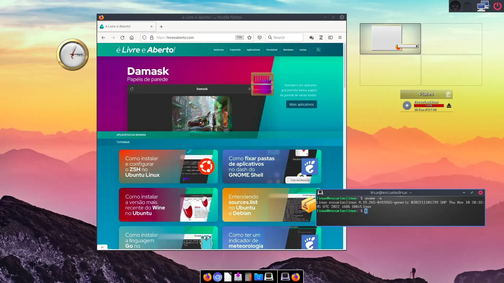Switch to the first workspace in pager

390,39
